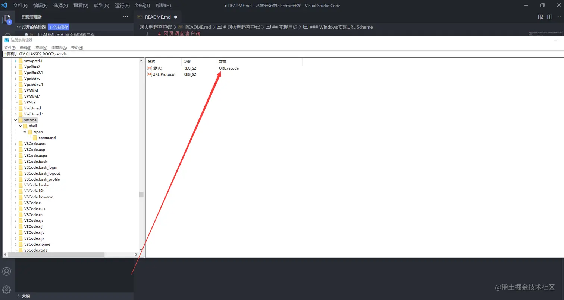
Task: Click the command folder icon
Action: coord(35,138)
